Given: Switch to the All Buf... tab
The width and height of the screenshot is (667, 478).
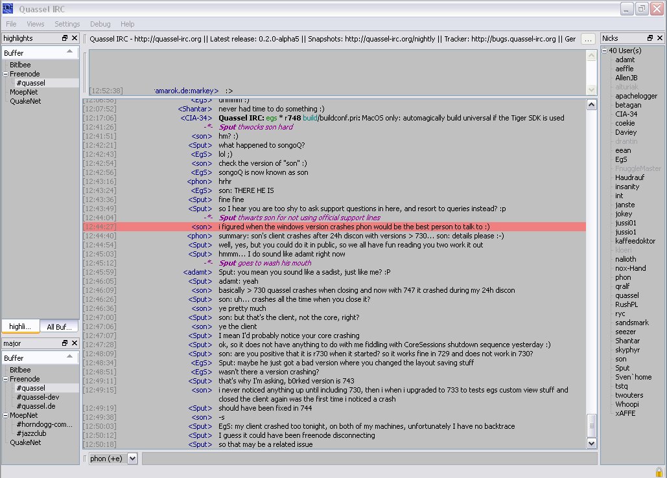Looking at the screenshot, I should [59, 326].
